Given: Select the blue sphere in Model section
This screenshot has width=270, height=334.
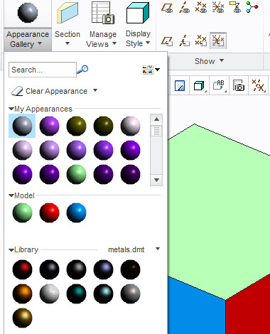Looking at the screenshot, I should [x=76, y=212].
